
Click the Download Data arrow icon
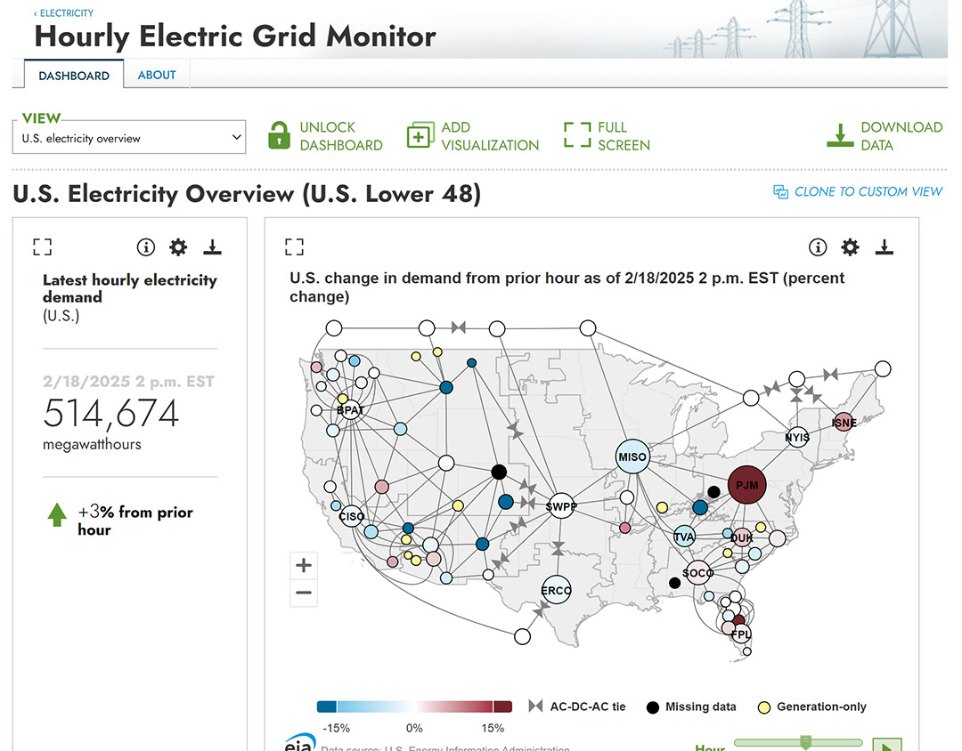click(840, 135)
